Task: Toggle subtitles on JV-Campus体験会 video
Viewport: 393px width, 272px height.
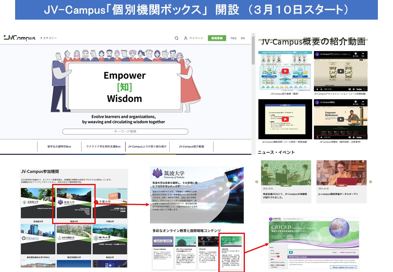Action: tap(350, 137)
